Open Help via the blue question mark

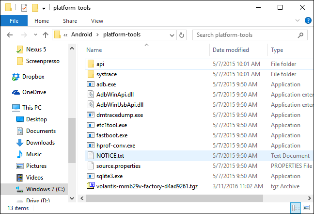pos(308,20)
